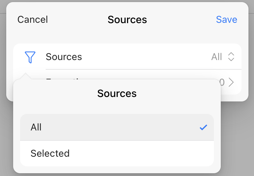Click the up-down chevron on Sources row

(231, 57)
